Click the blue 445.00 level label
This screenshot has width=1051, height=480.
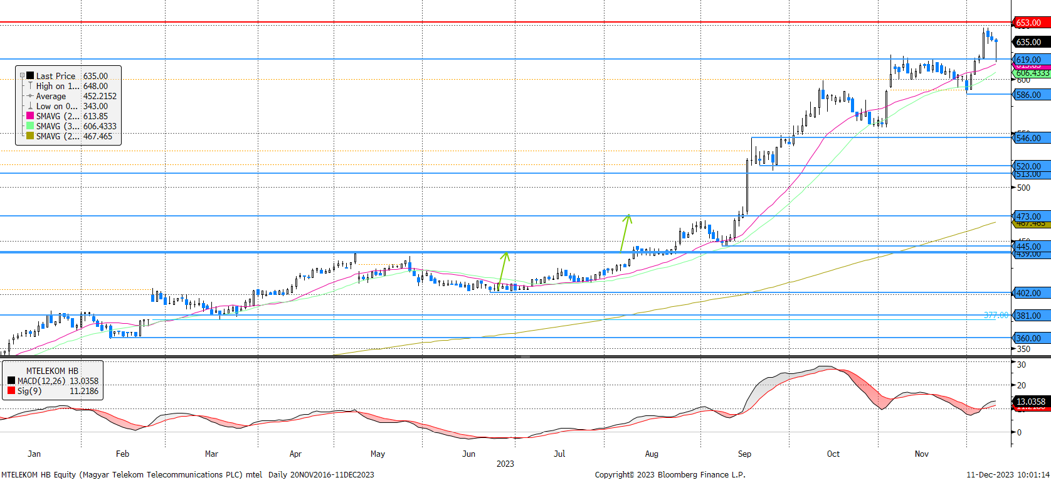[1032, 246]
